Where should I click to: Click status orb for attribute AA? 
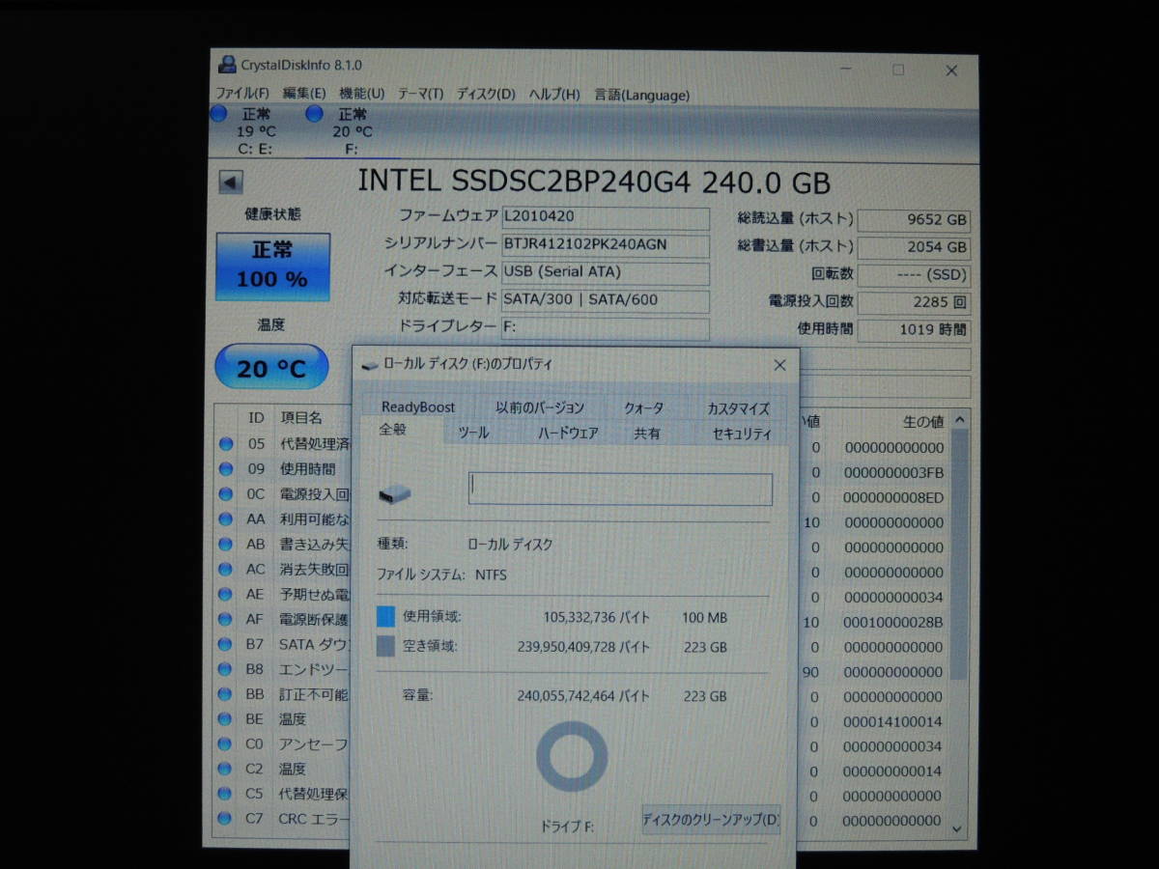226,519
